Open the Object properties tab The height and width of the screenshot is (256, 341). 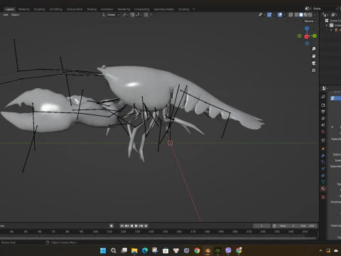point(323,149)
